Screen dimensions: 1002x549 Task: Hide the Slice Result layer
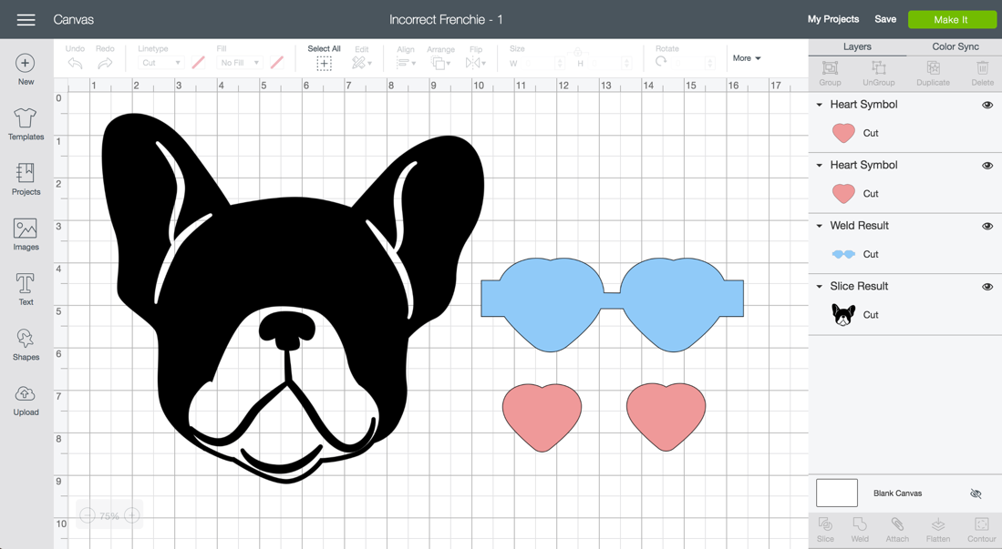987,287
